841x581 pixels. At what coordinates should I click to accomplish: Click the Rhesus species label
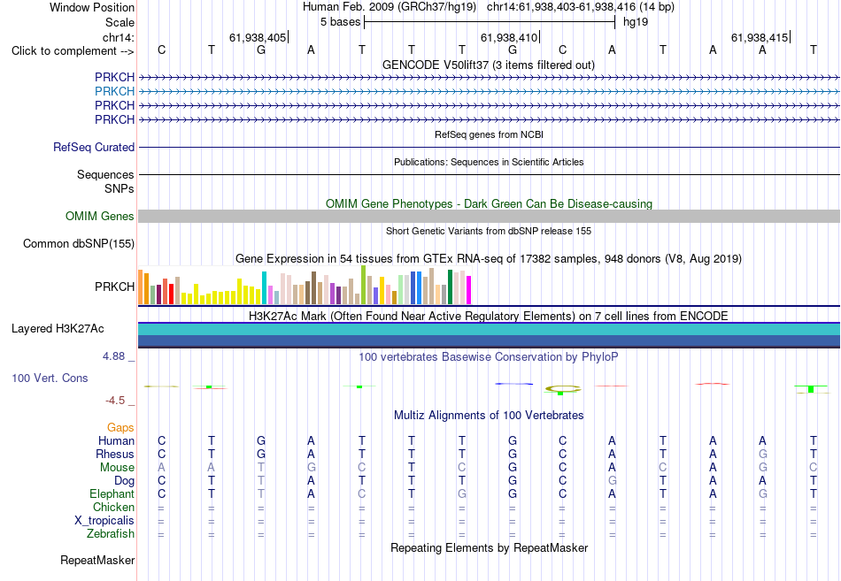coord(115,454)
